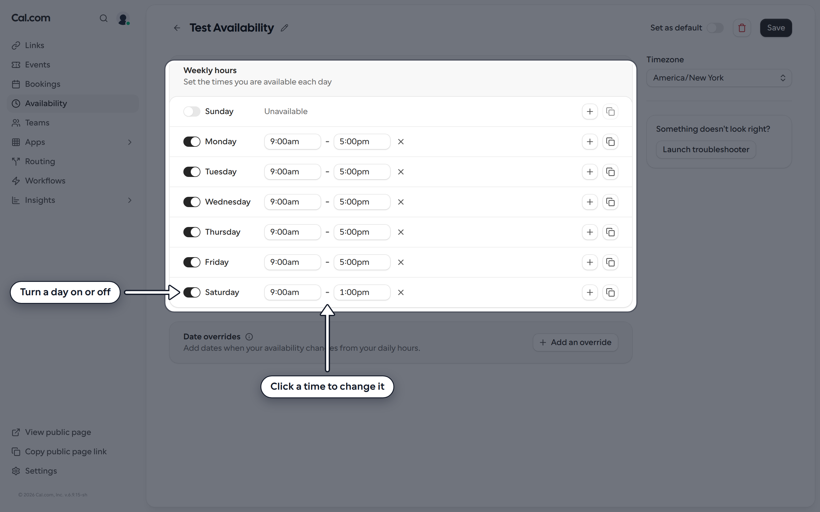Add a time slot to Monday

pos(590,142)
